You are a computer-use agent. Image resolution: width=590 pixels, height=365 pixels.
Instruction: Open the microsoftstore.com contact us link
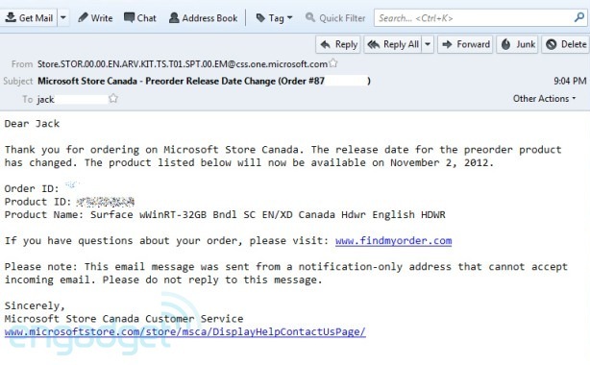point(184,332)
